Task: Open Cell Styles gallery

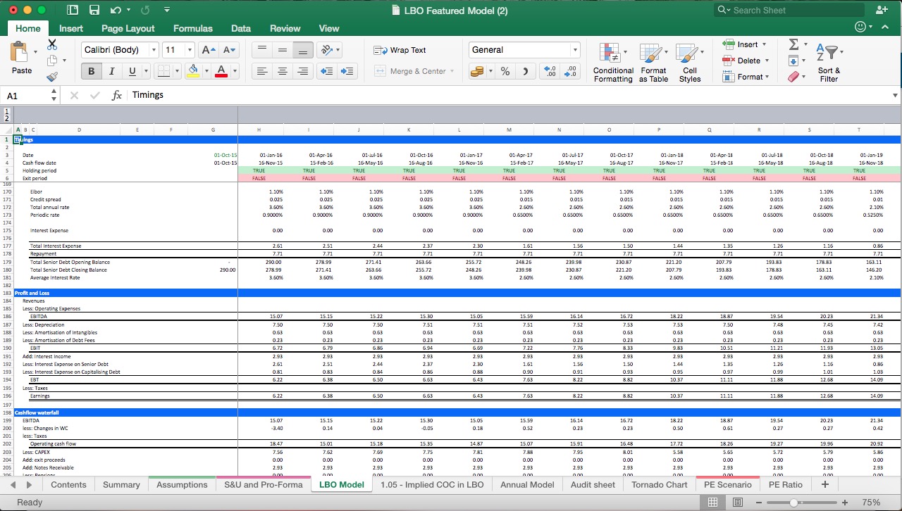Action: 690,62
